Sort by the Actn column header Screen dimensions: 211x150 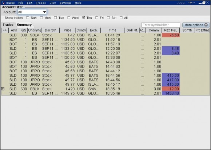[x=14, y=31]
